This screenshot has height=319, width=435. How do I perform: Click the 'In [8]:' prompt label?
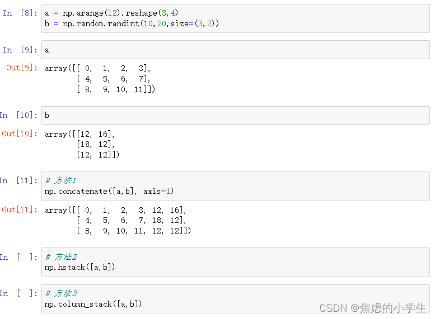[x=20, y=13]
